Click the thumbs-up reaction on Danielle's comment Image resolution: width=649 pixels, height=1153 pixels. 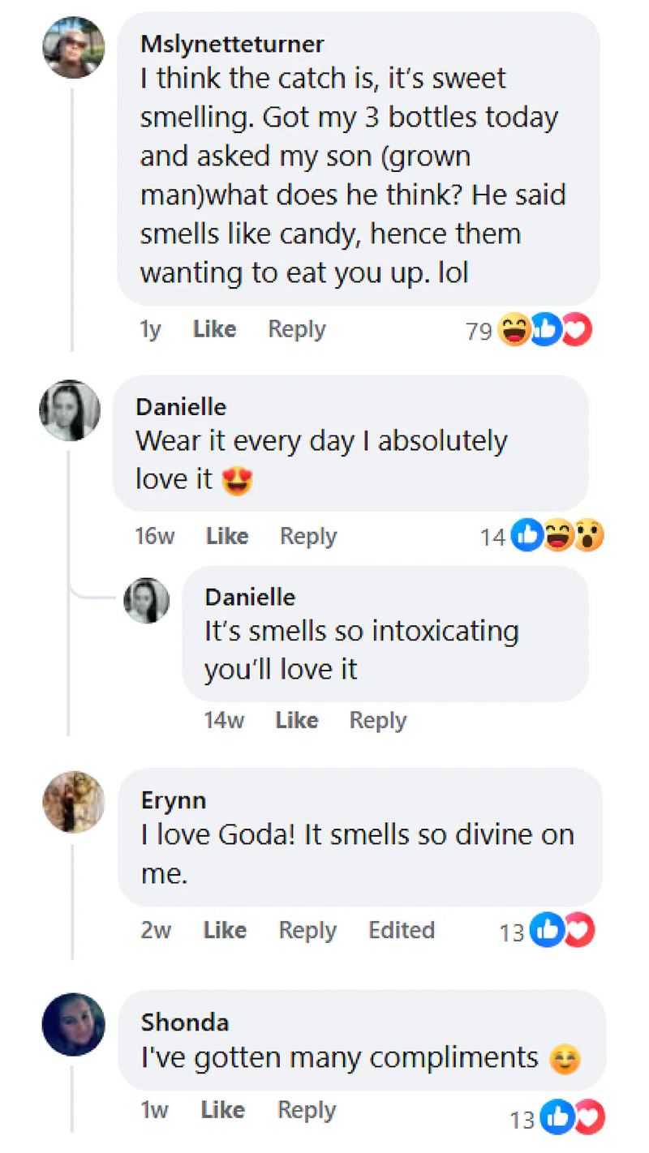point(527,536)
